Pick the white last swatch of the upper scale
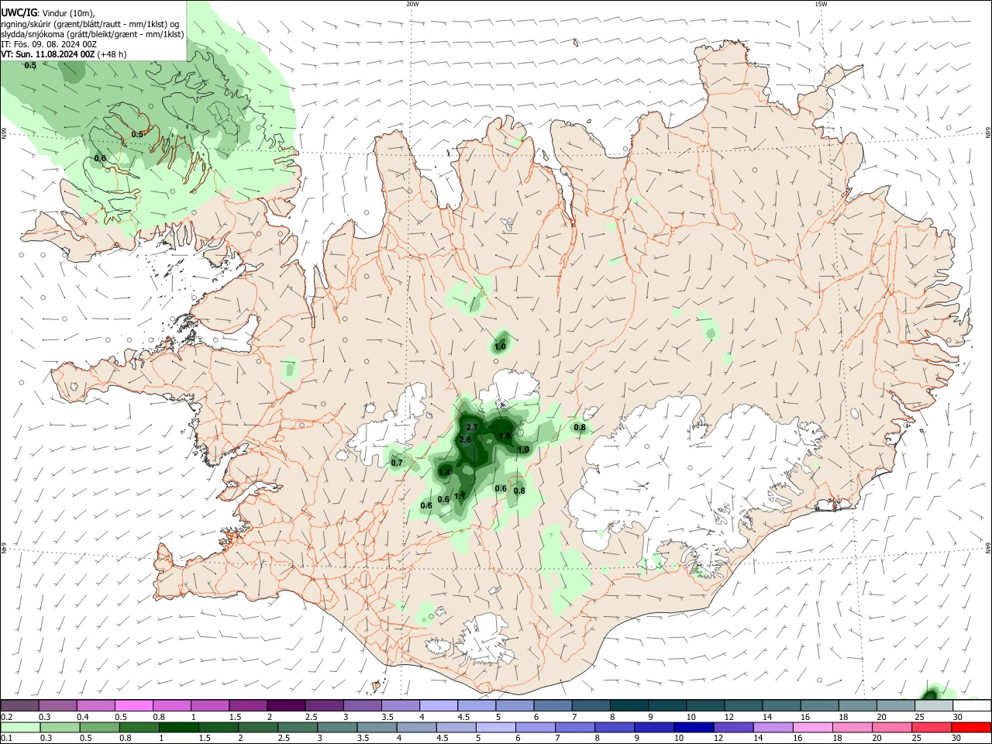992x744 pixels. [x=971, y=706]
